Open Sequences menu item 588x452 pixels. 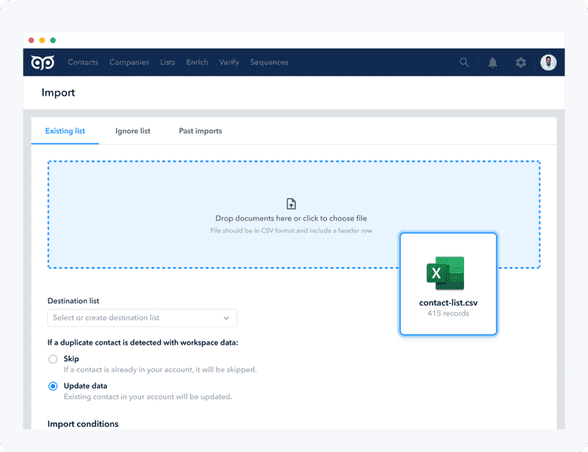pyautogui.click(x=269, y=62)
